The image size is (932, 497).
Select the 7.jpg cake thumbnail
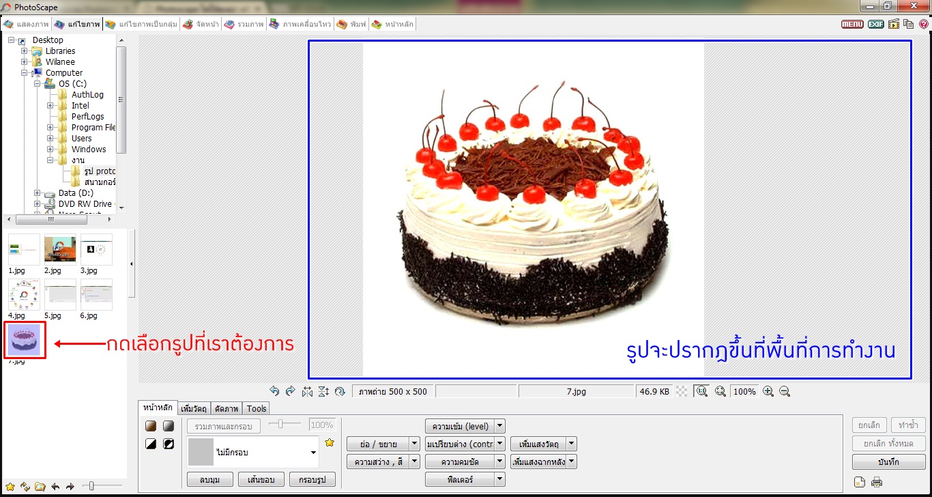click(25, 339)
